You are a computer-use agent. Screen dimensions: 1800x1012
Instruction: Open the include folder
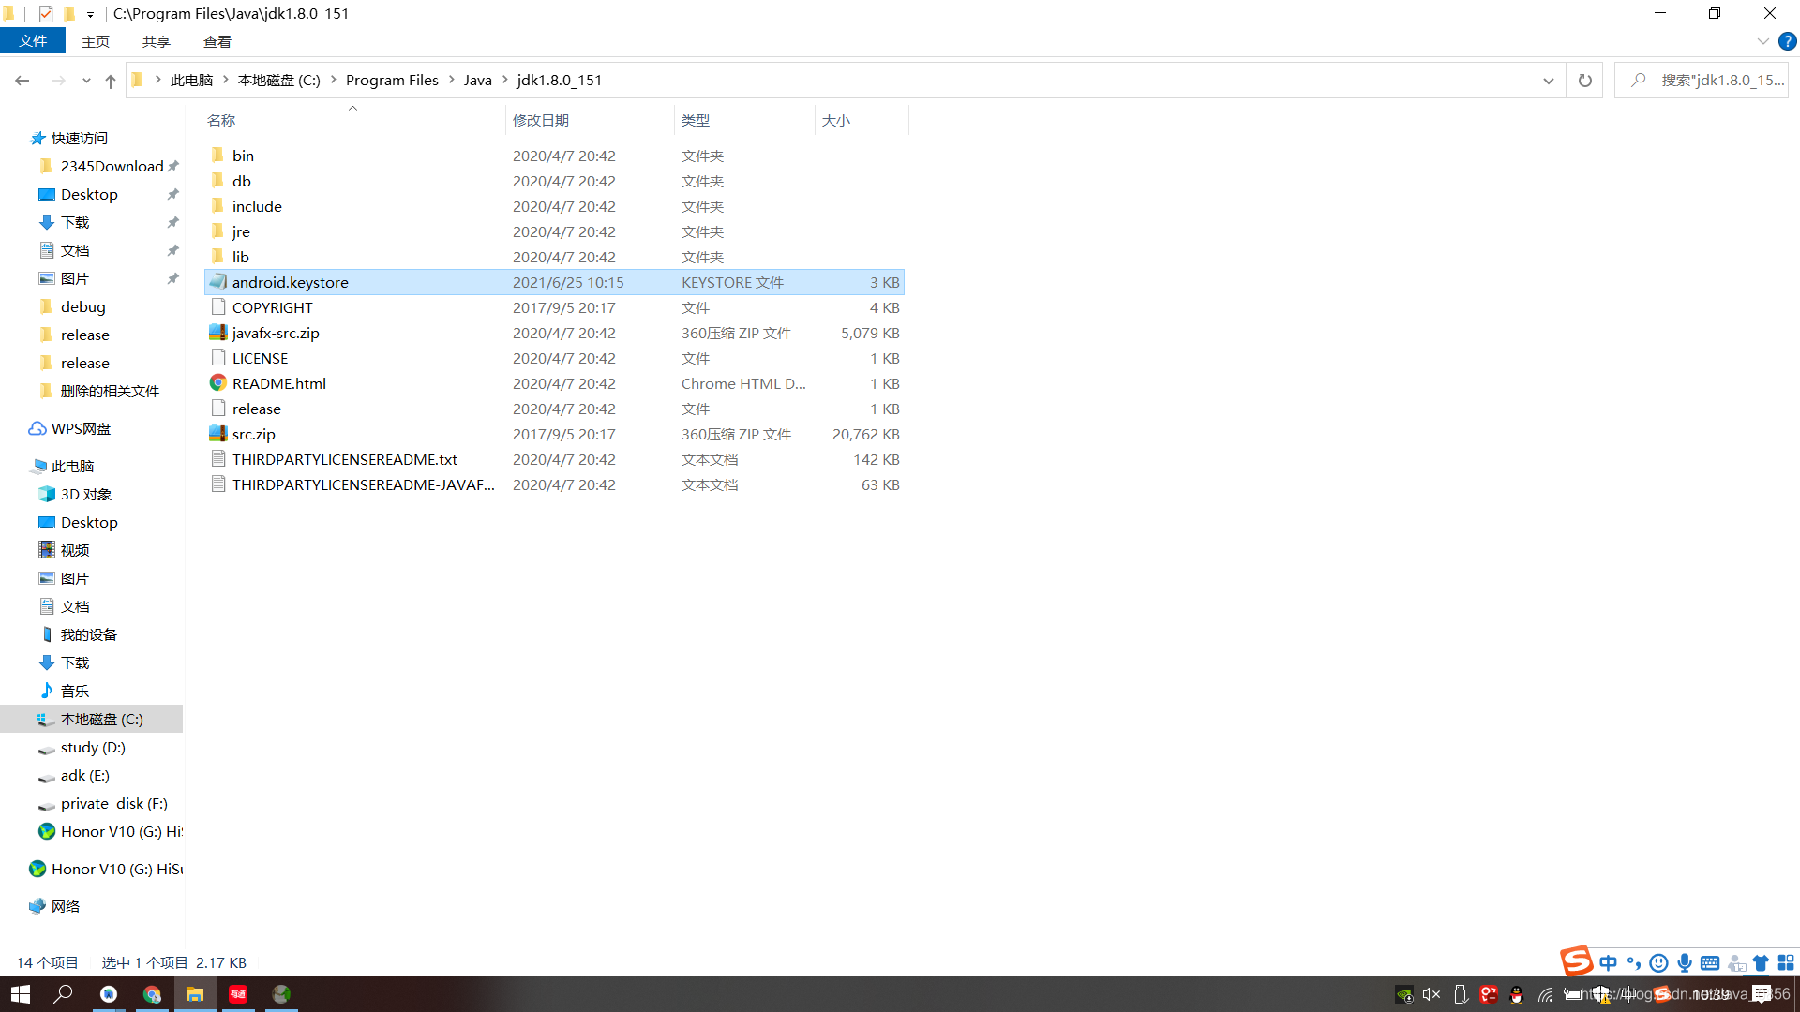tap(256, 205)
